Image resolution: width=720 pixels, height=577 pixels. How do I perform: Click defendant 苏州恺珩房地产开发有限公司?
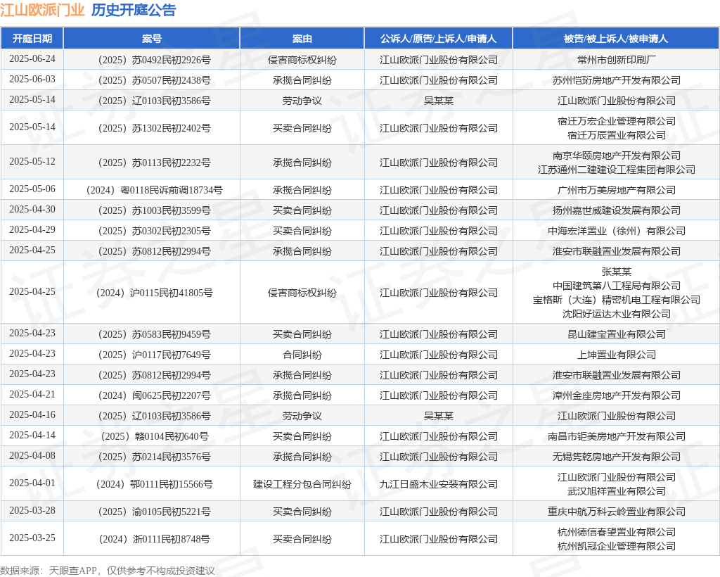click(616, 80)
